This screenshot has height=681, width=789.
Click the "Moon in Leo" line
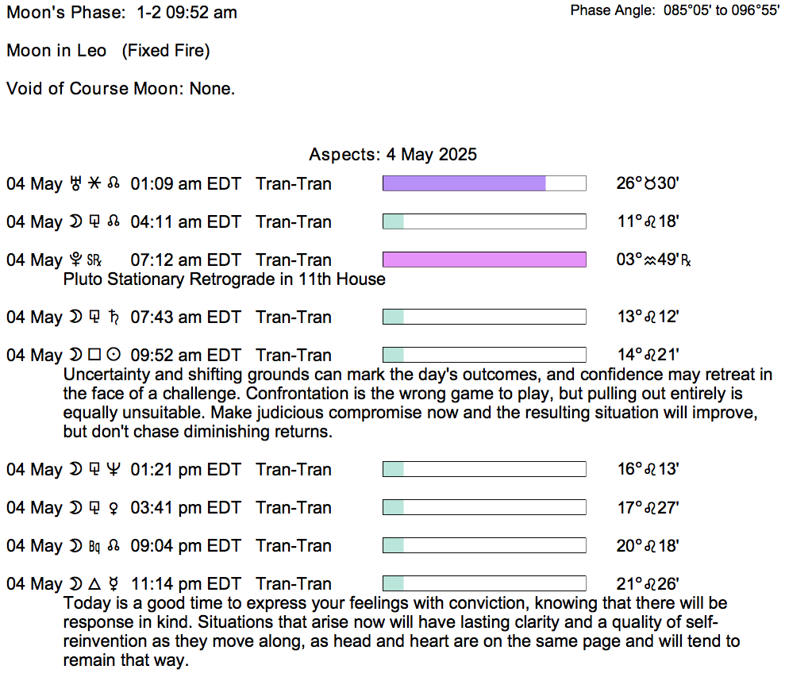click(x=56, y=51)
